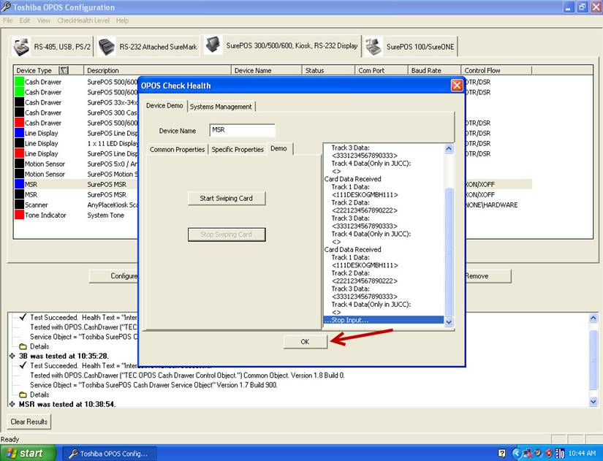Switch to the Systems Management tab
The height and width of the screenshot is (461, 603).
pos(221,107)
